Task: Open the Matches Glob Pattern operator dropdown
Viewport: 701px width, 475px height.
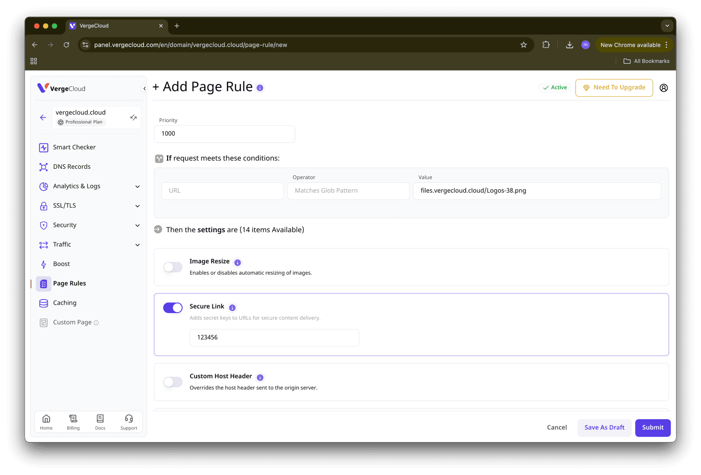Action: (x=348, y=191)
